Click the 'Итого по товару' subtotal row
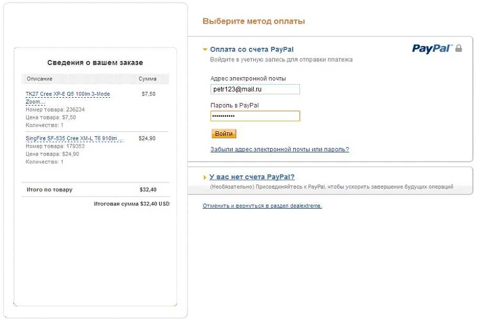478x331 pixels. [x=49, y=190]
